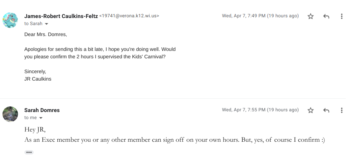
Task: Click the "to Sarah" recipient text
Action: pyautogui.click(x=33, y=24)
